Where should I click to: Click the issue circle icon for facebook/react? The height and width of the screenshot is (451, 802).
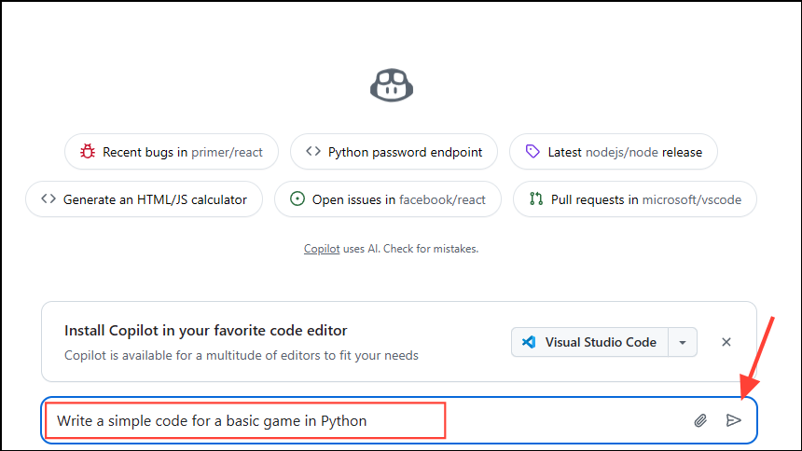tap(297, 199)
